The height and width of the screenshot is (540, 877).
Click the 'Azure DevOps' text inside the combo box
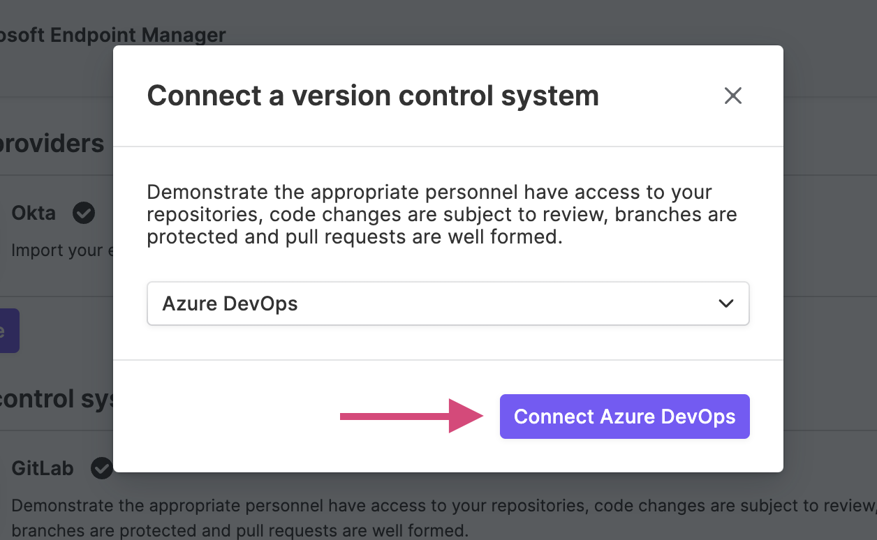click(x=230, y=303)
